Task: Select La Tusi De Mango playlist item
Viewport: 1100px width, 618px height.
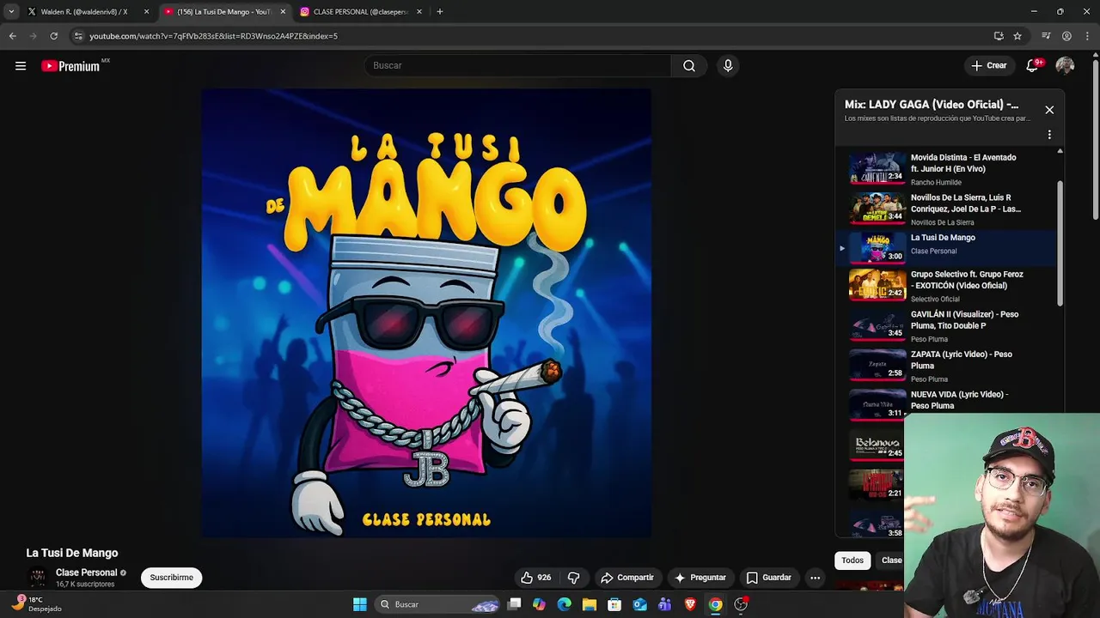Action: (x=945, y=248)
